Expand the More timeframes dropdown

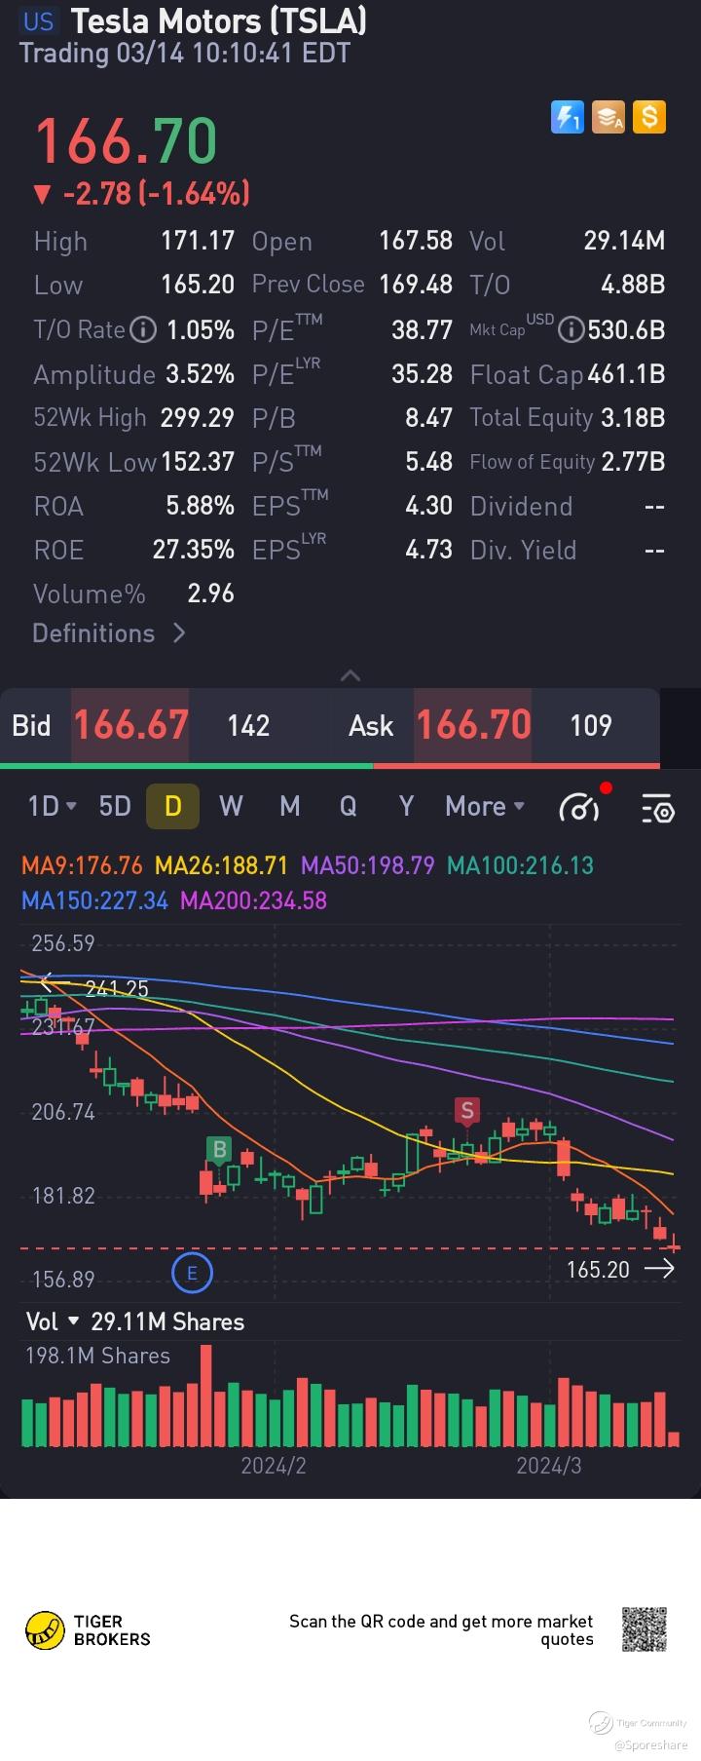tap(485, 806)
